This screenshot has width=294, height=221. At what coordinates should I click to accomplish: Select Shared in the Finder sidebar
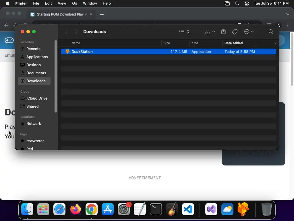click(x=34, y=106)
